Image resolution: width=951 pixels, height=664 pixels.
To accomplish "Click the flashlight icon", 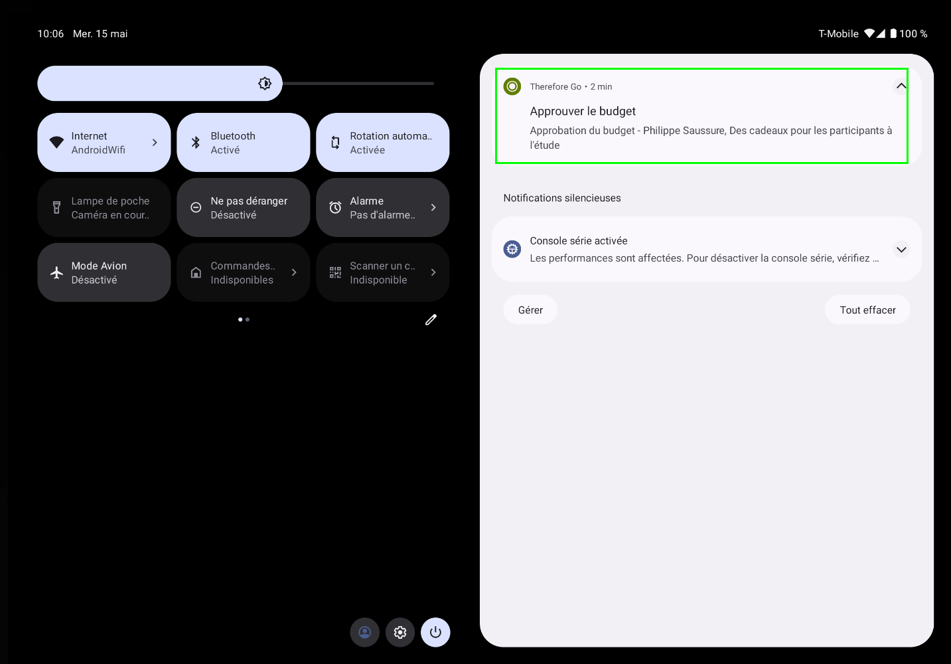I will coord(56,208).
